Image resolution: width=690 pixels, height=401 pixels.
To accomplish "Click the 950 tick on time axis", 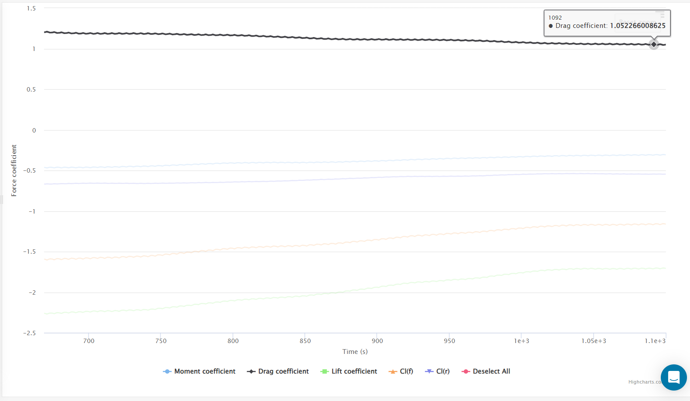I will [449, 341].
